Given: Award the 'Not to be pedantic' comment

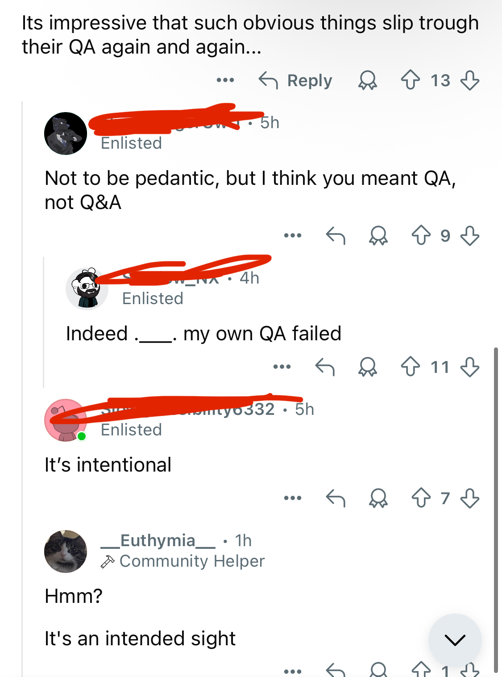Looking at the screenshot, I should 378,235.
